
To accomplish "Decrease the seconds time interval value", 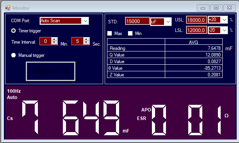I will click(x=86, y=43).
